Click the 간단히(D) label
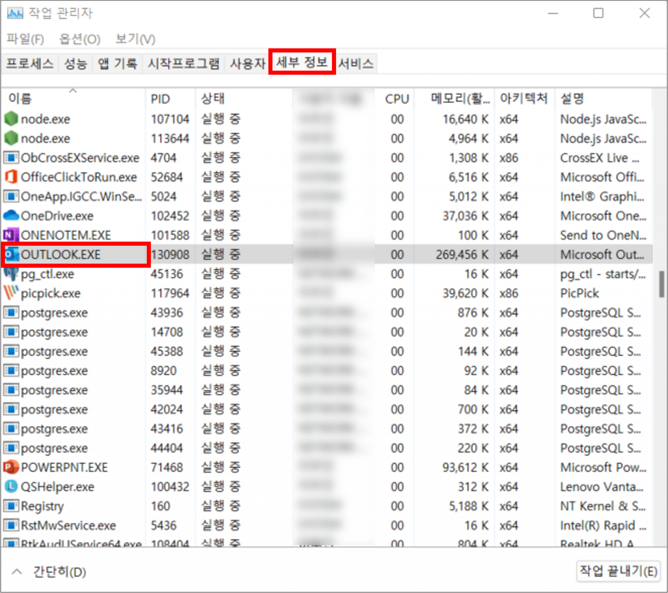Viewport: 668px width, 593px height. [59, 572]
